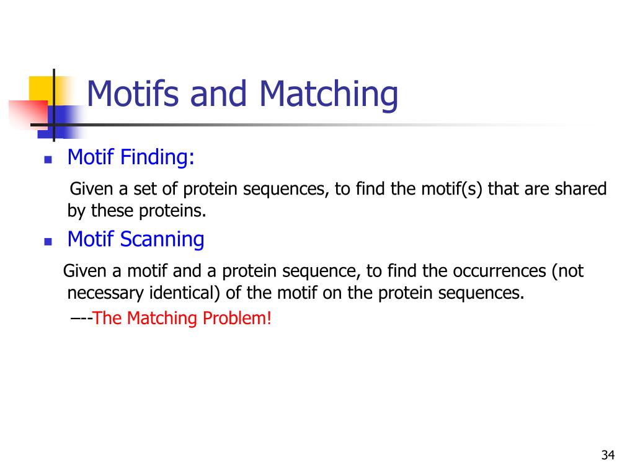Click the word Motifs in the title
The width and height of the screenshot is (635, 476).
pyautogui.click(x=133, y=93)
